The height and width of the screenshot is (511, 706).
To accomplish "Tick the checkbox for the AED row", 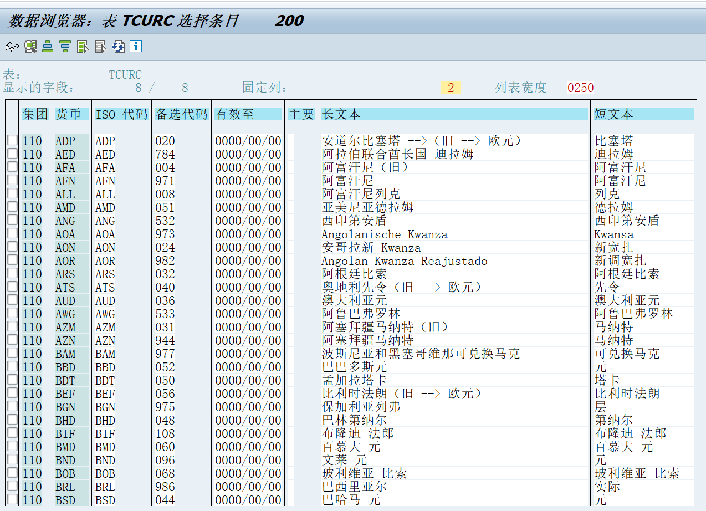I will pos(12,154).
